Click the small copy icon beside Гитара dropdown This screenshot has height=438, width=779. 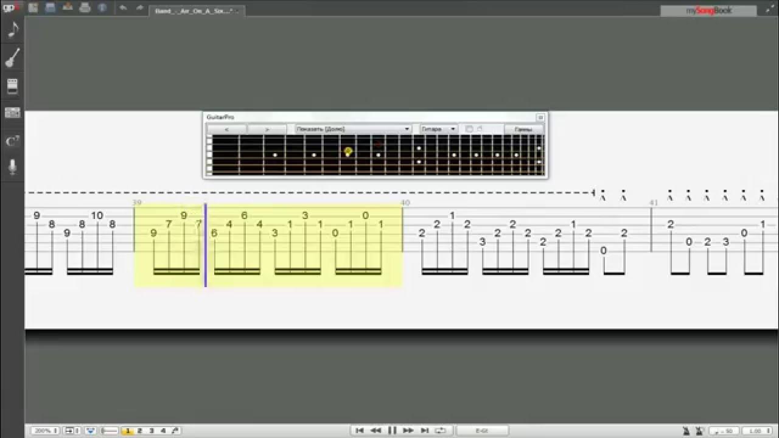pos(469,129)
